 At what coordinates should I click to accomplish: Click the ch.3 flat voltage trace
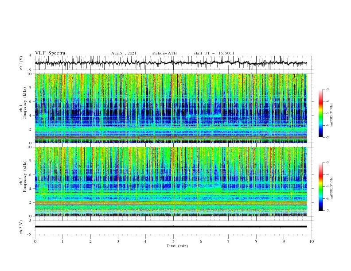point(171,227)
